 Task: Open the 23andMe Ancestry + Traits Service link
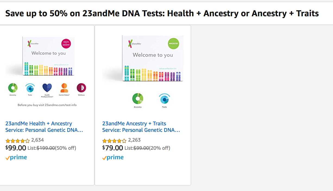[x=141, y=127]
